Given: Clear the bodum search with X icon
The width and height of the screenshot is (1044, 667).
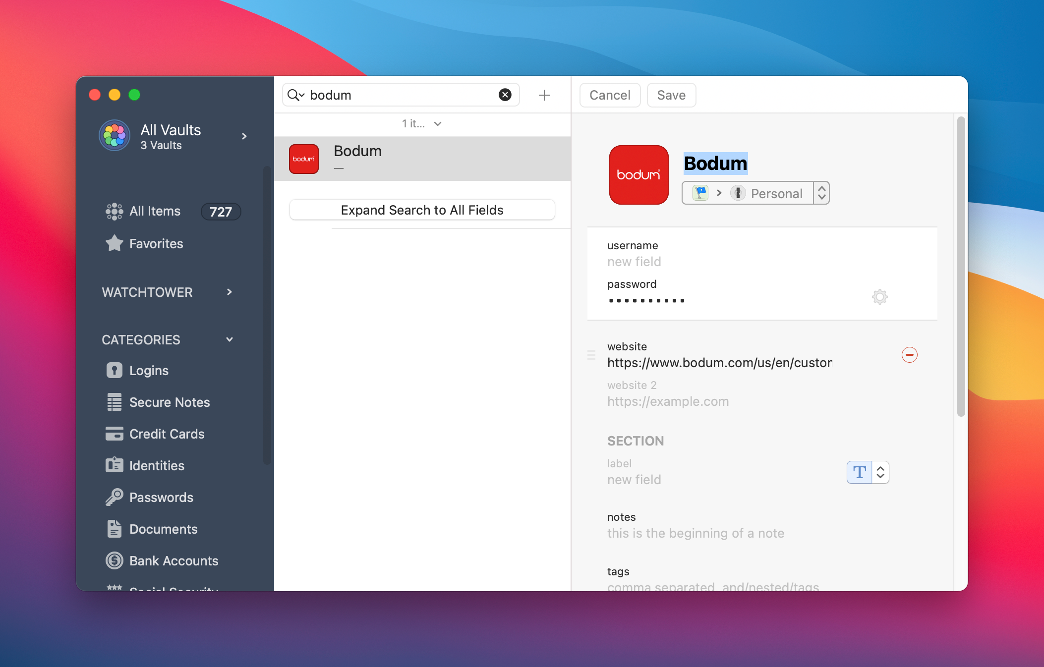Looking at the screenshot, I should coord(505,95).
